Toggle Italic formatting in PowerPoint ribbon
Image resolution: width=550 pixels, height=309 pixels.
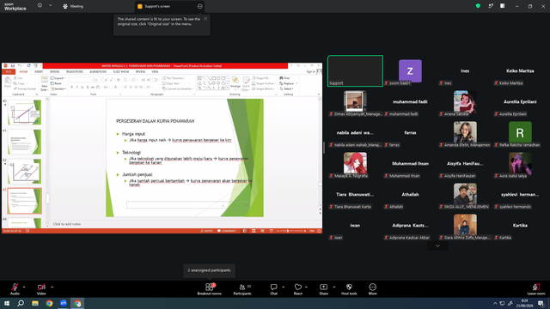(76, 88)
